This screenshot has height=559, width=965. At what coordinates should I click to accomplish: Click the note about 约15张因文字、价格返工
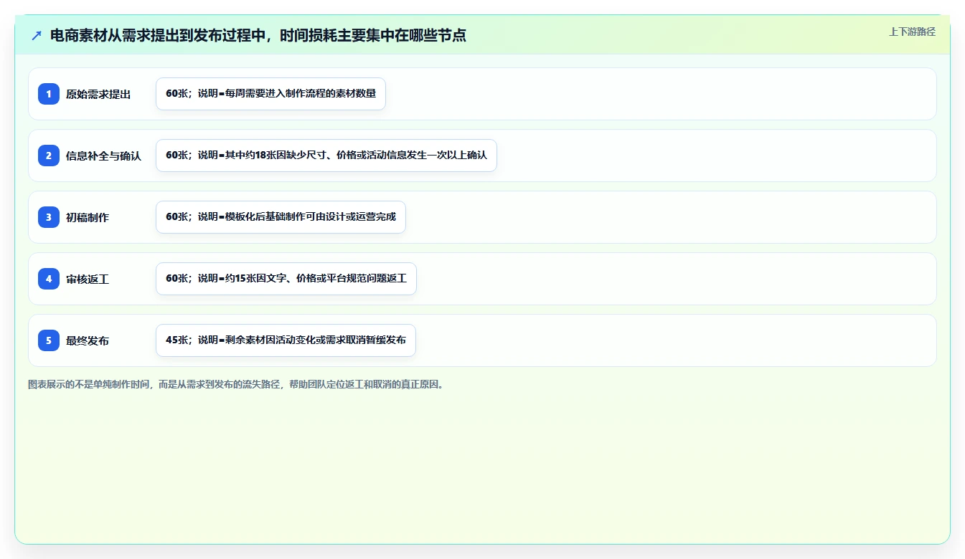[x=286, y=279]
